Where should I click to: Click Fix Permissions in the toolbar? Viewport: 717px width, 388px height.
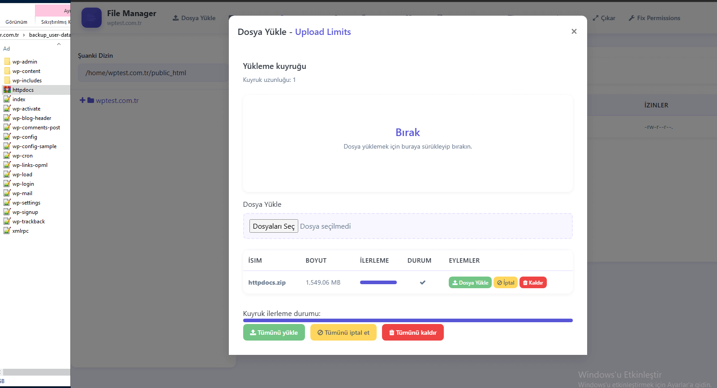pos(654,18)
